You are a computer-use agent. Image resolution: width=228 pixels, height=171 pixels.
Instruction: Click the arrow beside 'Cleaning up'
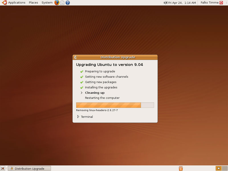(82, 93)
